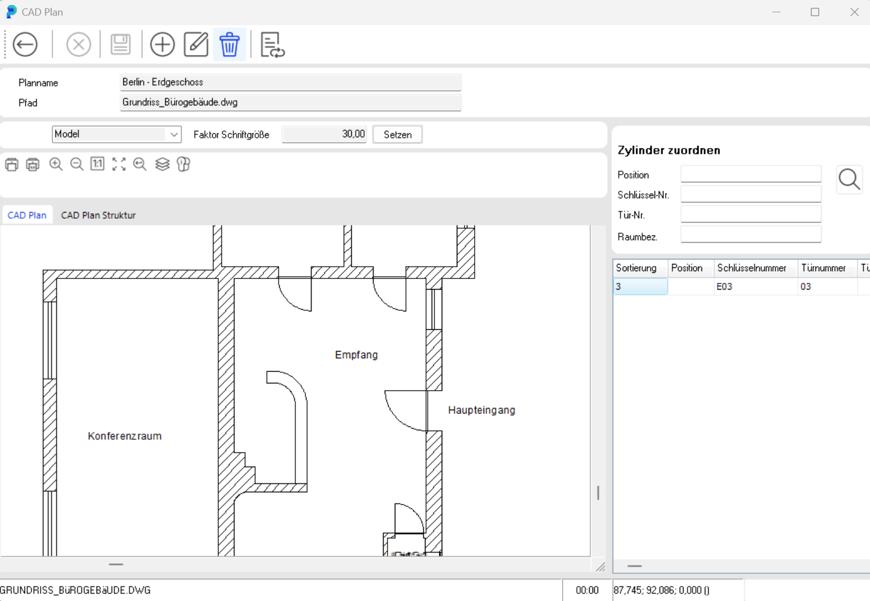
Task: Zoom out of the CAD drawing
Action: [x=77, y=164]
